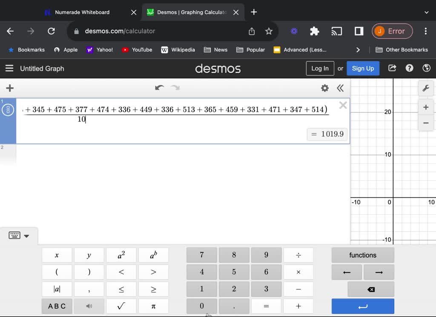Open the graph settings wrench tool
The height and width of the screenshot is (317, 436).
pyautogui.click(x=426, y=88)
